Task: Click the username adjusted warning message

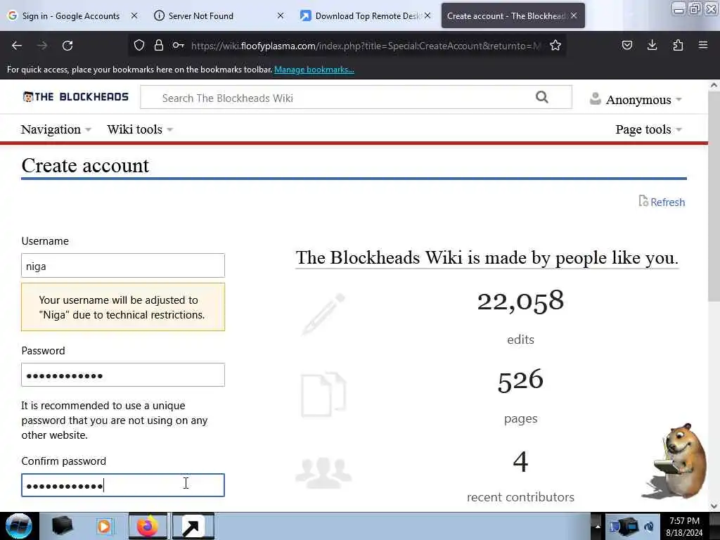Action: (x=123, y=307)
